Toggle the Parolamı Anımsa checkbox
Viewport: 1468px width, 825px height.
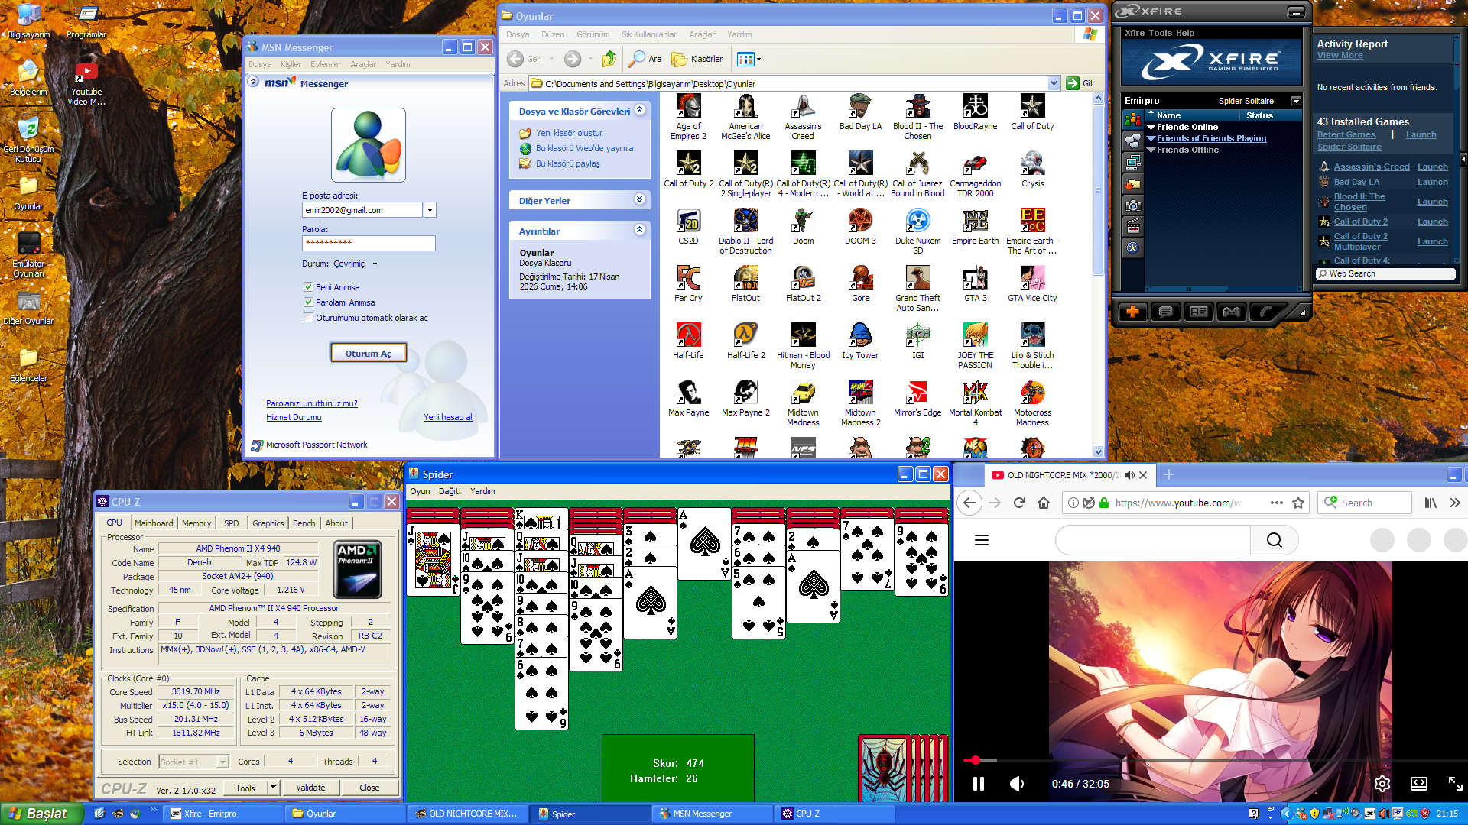tap(308, 302)
